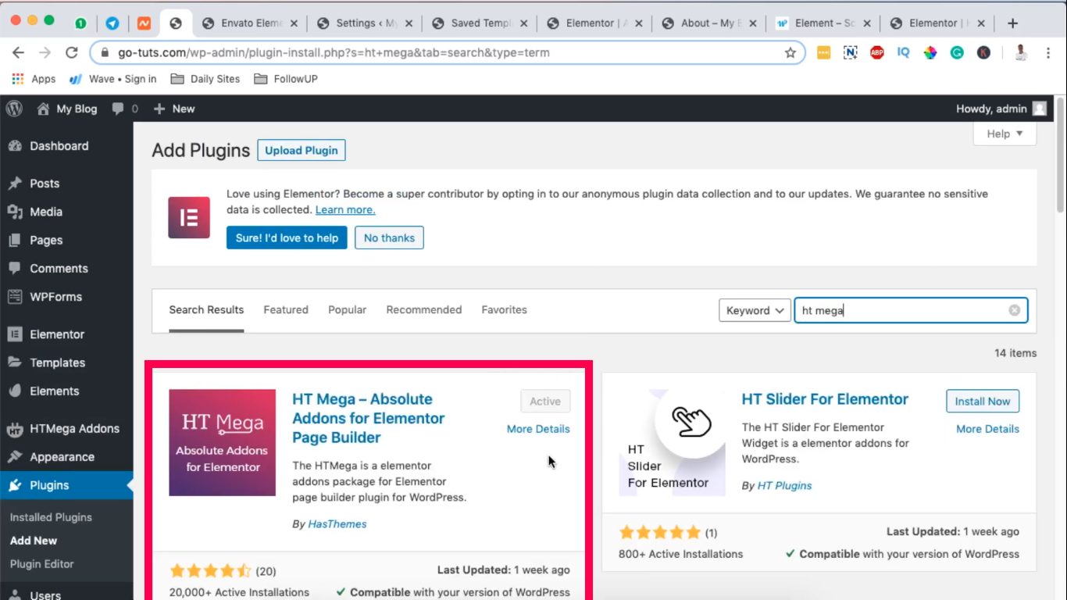The width and height of the screenshot is (1067, 600).
Task: Click the Elements leaf icon in the sidebar
Action: coord(15,391)
